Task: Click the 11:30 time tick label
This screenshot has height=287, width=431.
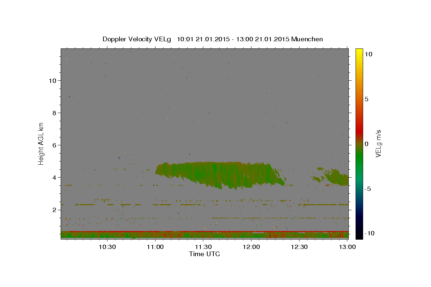Action: click(x=203, y=247)
